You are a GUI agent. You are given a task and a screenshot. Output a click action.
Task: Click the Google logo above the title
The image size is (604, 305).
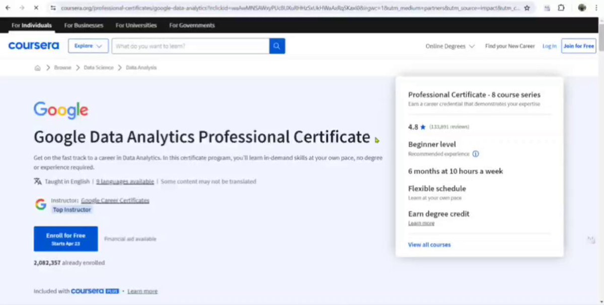click(61, 111)
